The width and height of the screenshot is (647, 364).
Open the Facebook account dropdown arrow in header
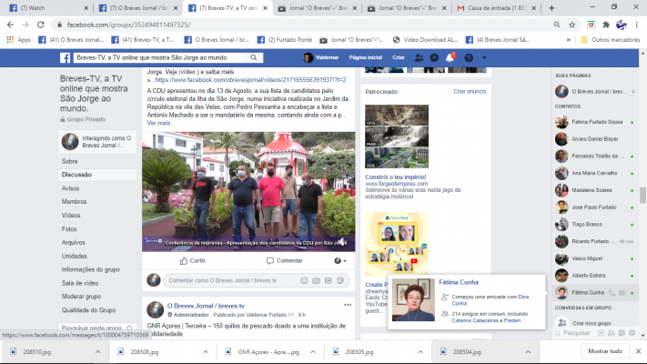coord(485,57)
